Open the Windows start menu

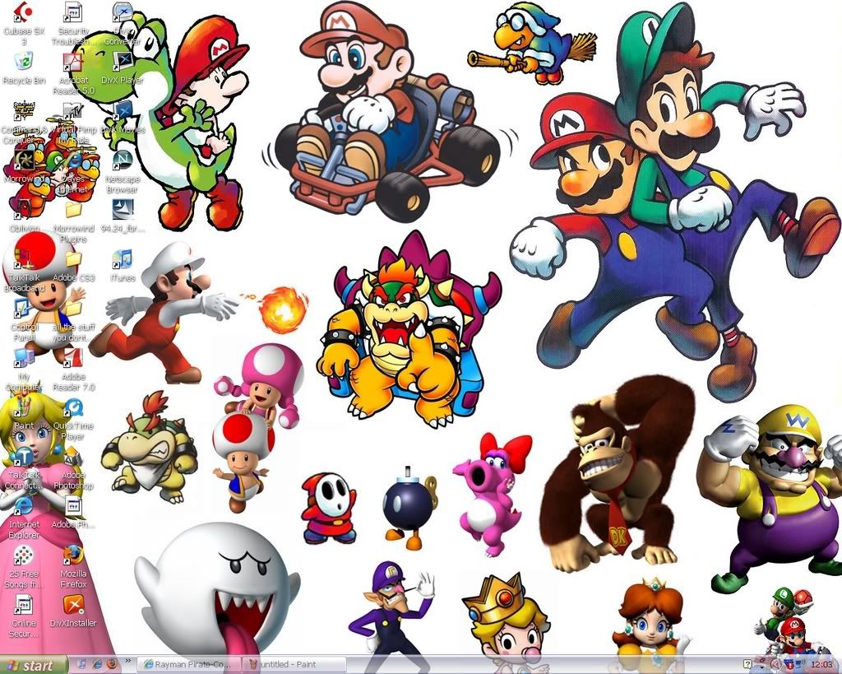[33, 665]
